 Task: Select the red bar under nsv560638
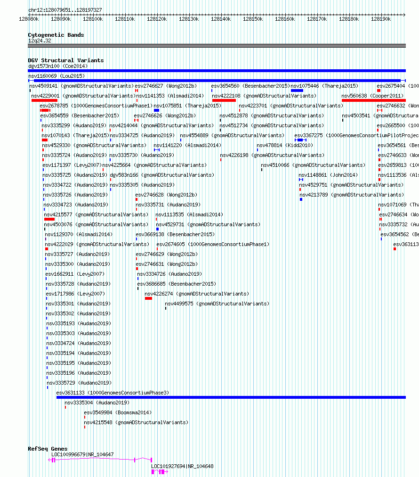point(373,100)
